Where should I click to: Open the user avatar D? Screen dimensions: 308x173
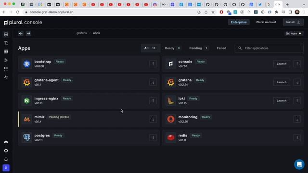click(x=6, y=168)
